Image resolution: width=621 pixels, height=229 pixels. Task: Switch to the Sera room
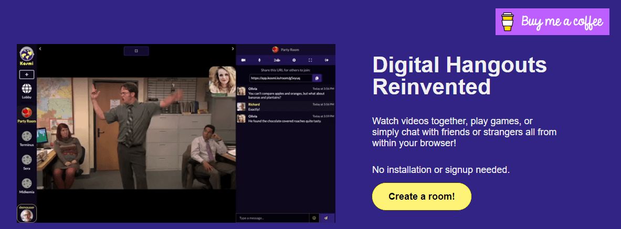click(27, 162)
